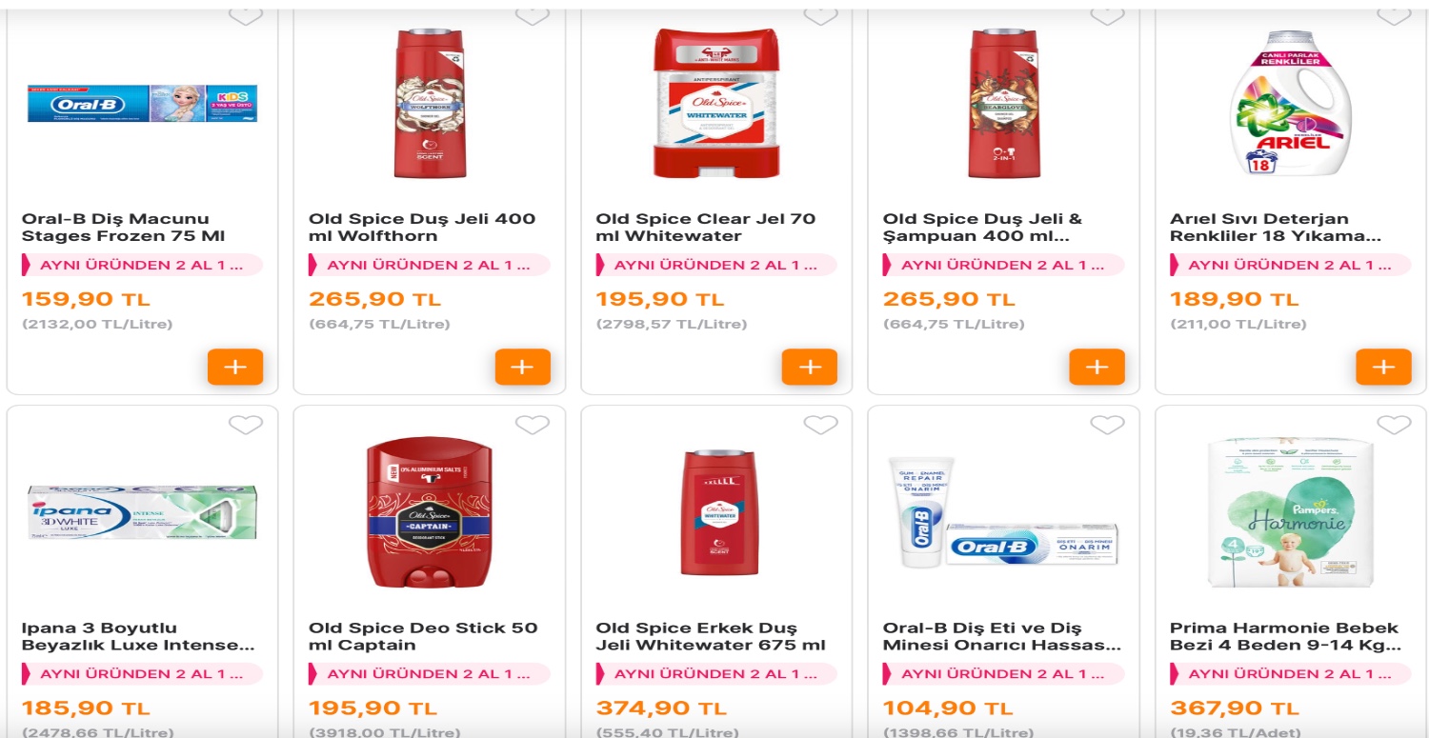Image resolution: width=1429 pixels, height=738 pixels.
Task: Toggle heart on Oral-B Diş Eti Onarıcı
Action: coord(1107,425)
